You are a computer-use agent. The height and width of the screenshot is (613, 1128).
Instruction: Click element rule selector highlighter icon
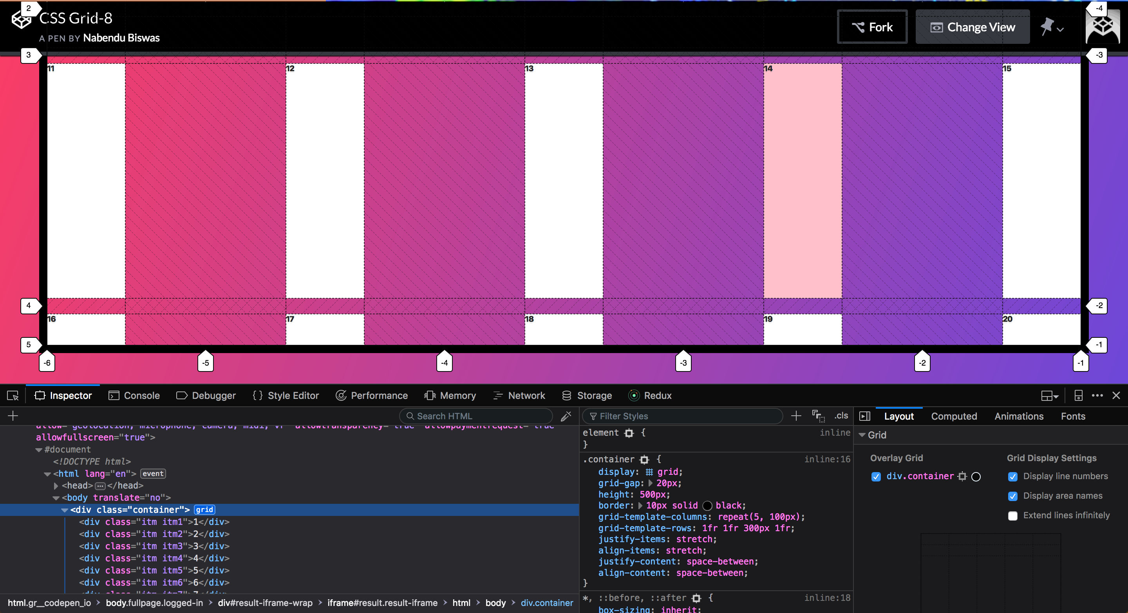pos(629,433)
